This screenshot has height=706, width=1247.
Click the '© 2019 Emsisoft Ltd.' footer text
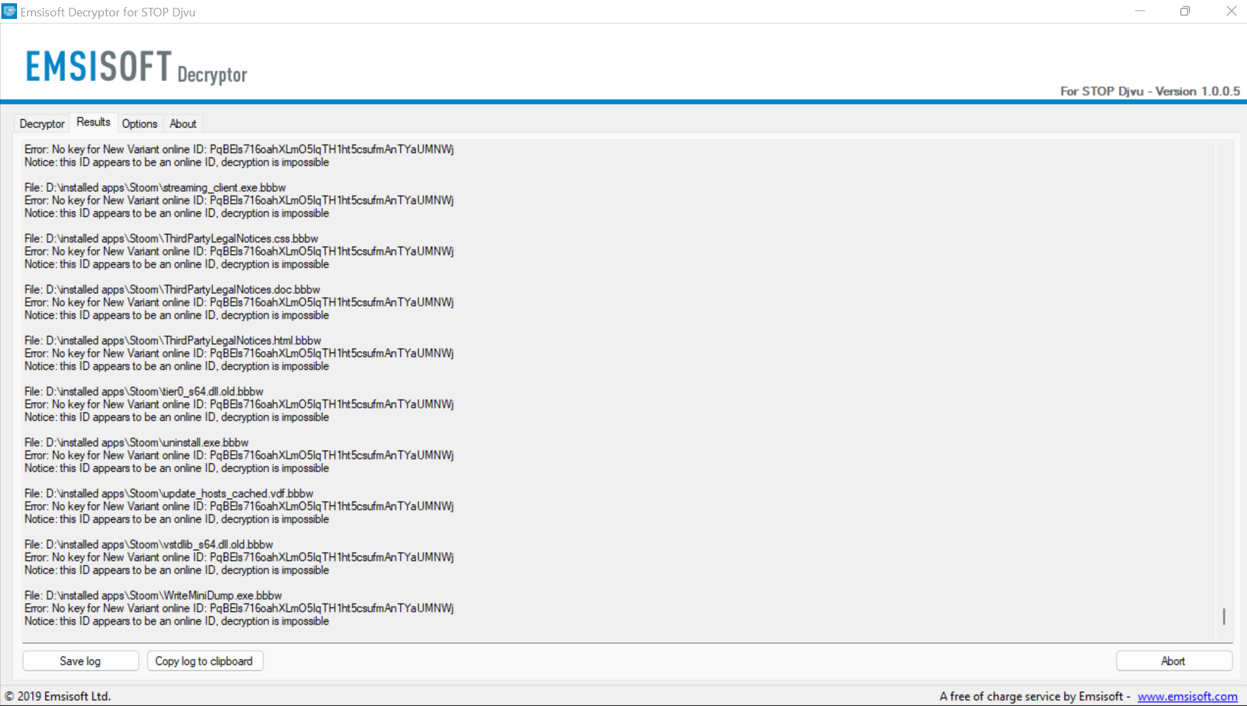(58, 696)
